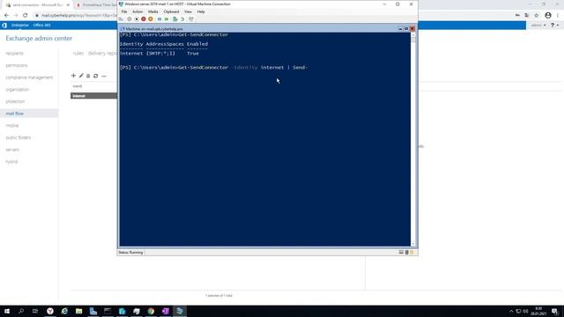Open Internet Explorer from taskbar
This screenshot has width=564, height=317.
(64, 311)
